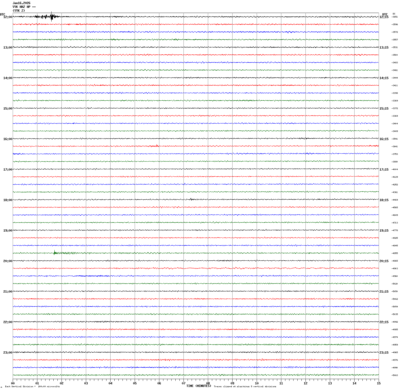Click the VVK HHZ HP station label
This screenshot has height=390, width=399.
24,7
